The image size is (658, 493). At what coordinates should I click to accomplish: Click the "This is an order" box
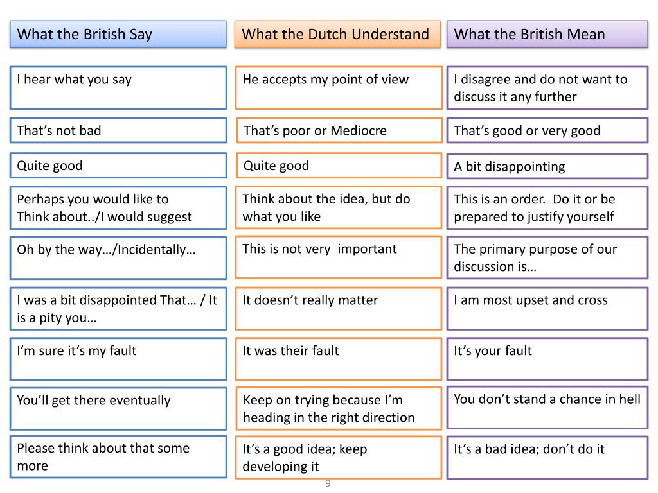[547, 207]
